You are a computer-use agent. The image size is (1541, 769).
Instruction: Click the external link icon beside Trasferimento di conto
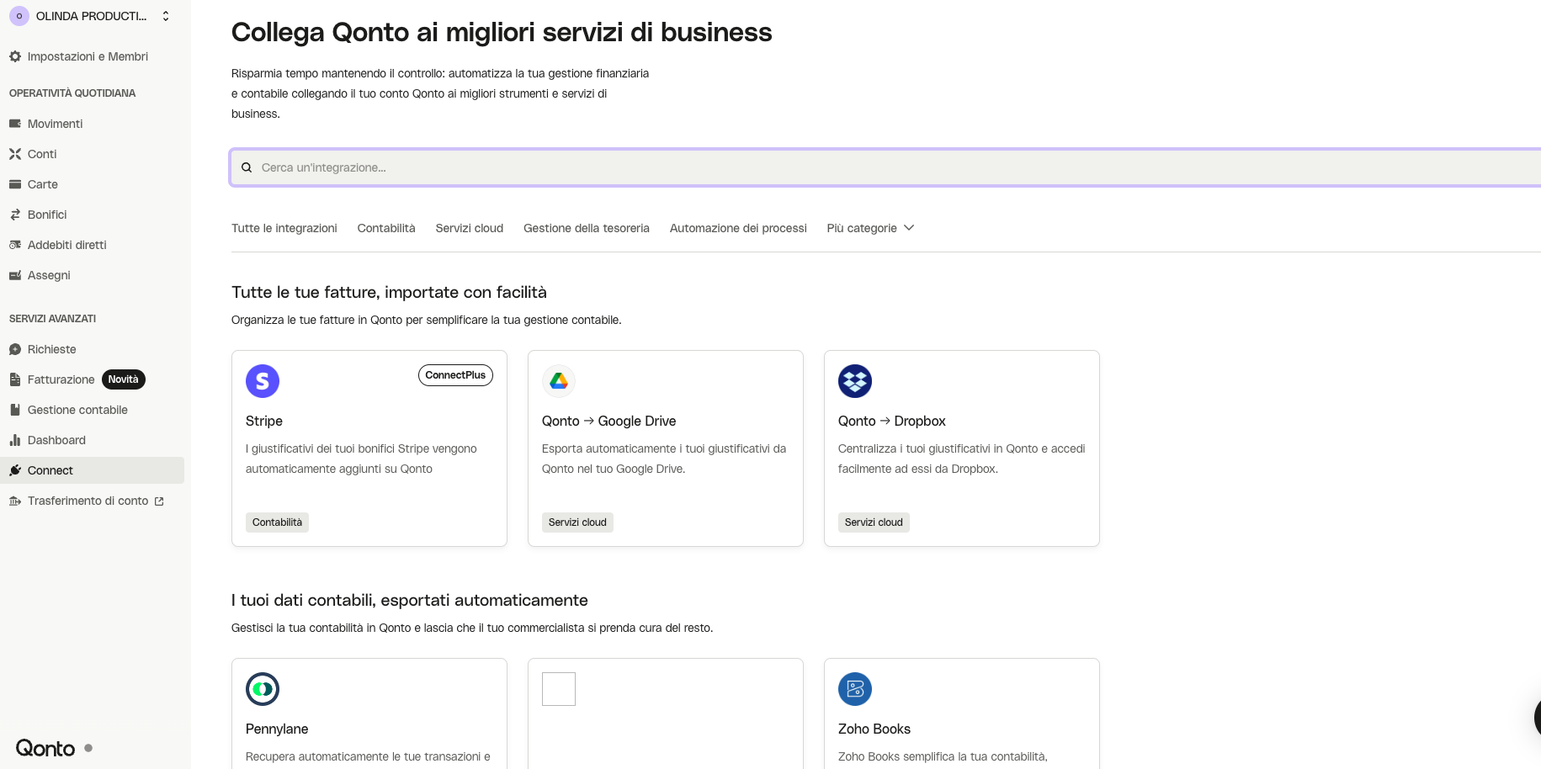(159, 501)
